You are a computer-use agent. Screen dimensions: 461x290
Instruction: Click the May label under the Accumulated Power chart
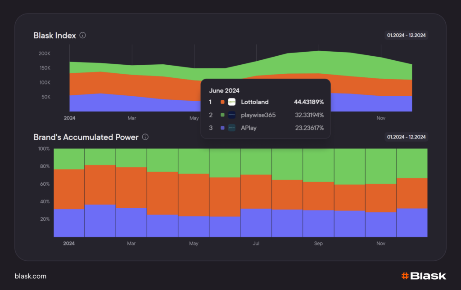click(194, 243)
